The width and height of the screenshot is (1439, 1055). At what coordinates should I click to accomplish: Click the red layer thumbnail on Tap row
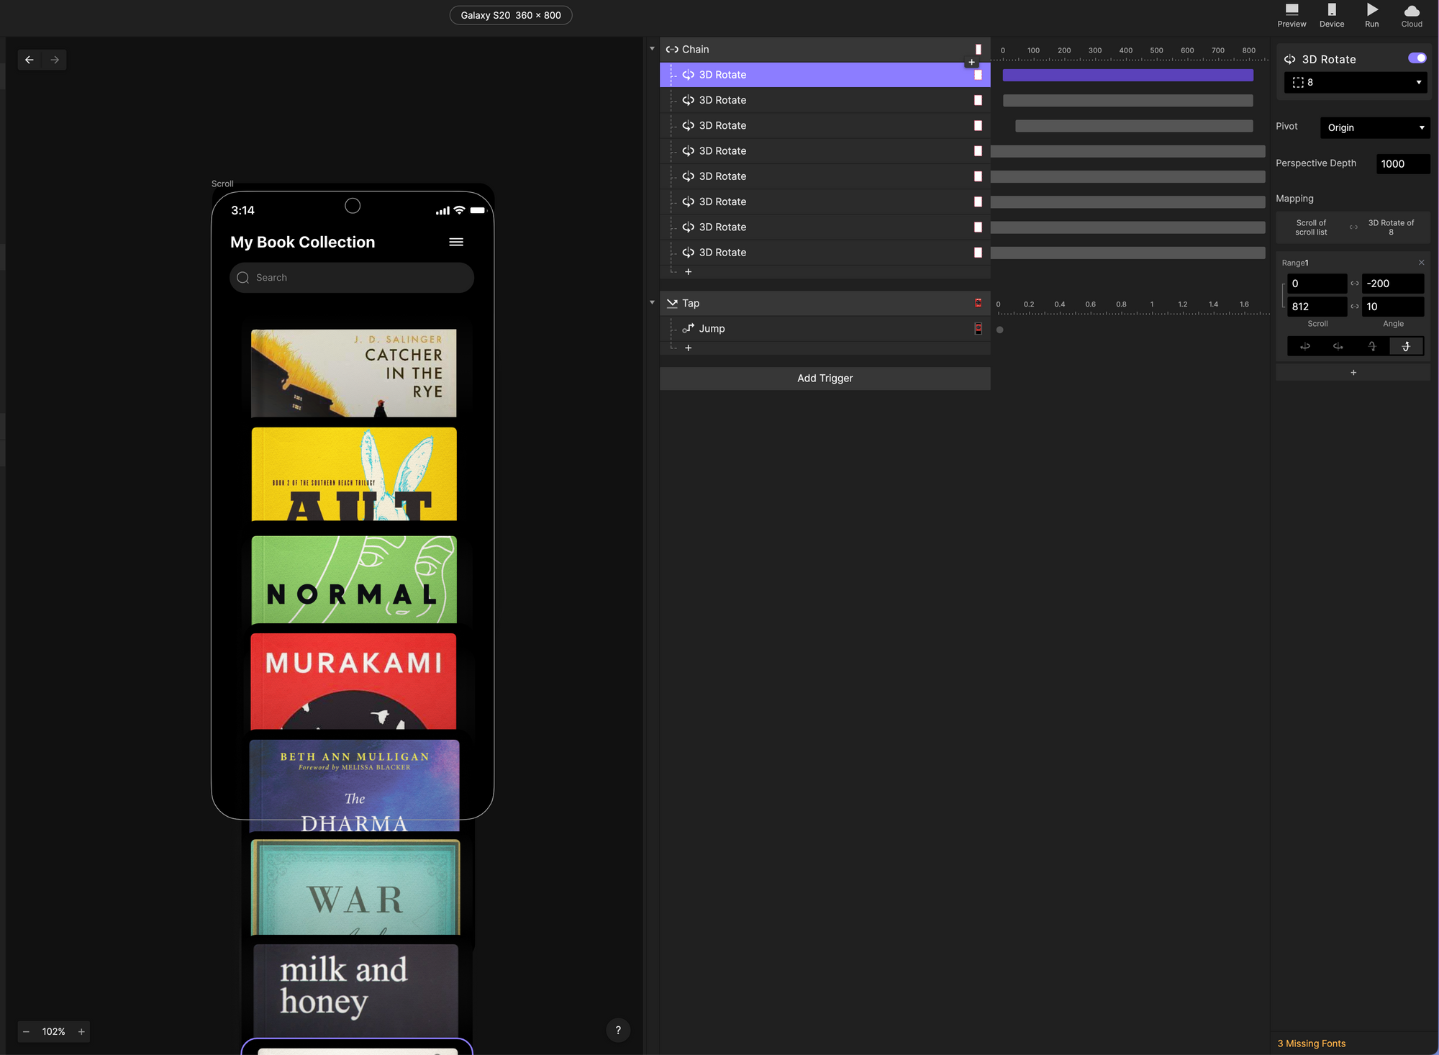978,304
